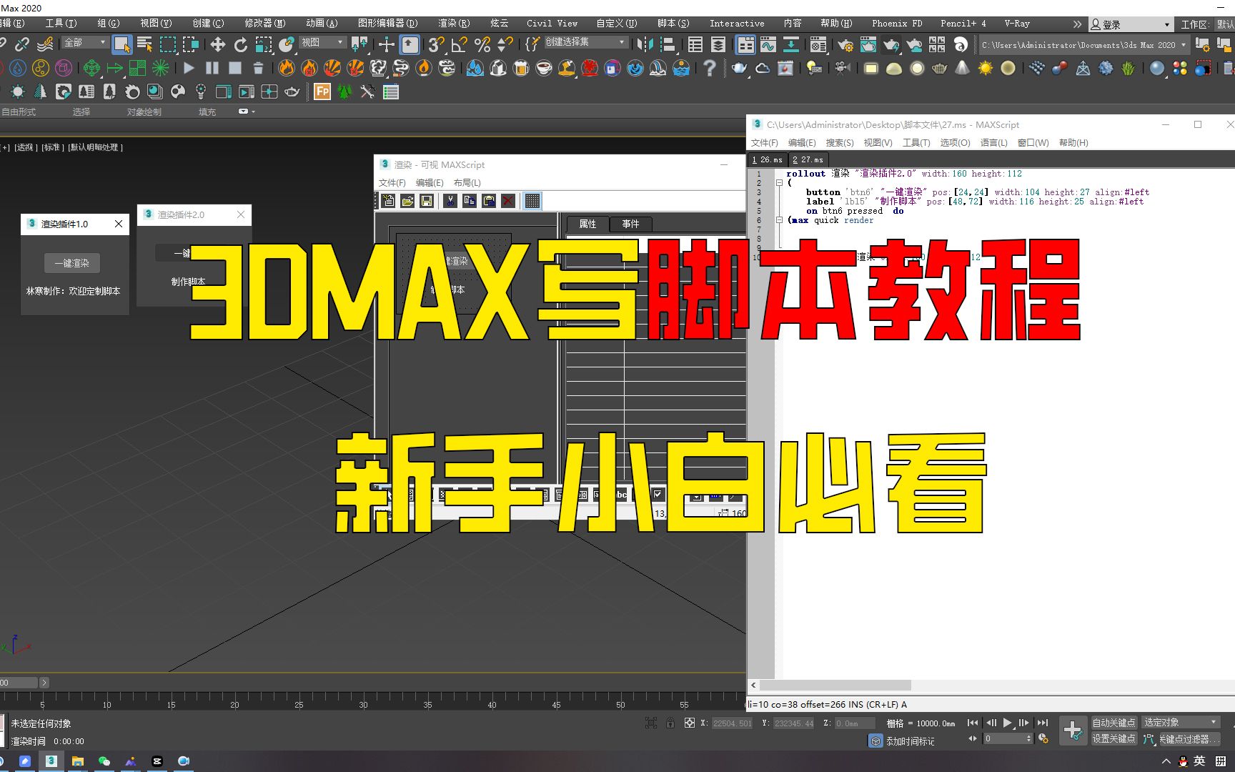The width and height of the screenshot is (1235, 772).
Task: Click the X coordinate input field
Action: tap(733, 723)
